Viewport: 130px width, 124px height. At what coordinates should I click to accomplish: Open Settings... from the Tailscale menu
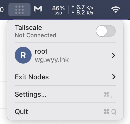click(65, 94)
